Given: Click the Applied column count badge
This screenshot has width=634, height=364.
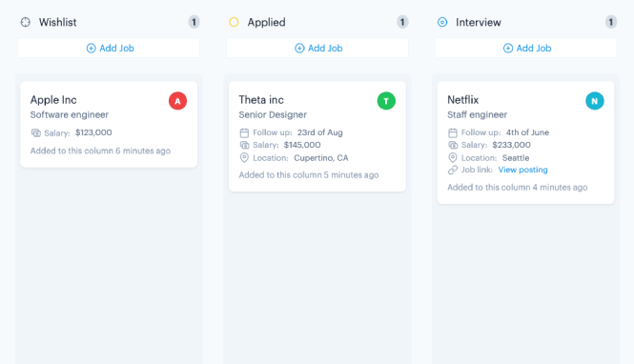Looking at the screenshot, I should (402, 22).
